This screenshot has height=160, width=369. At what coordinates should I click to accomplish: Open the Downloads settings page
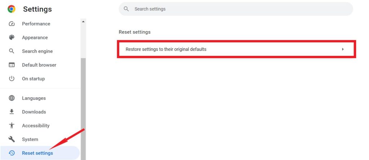(x=34, y=112)
